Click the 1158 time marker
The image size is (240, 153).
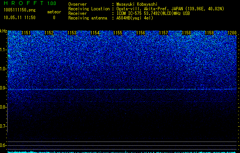[x=187, y=33]
